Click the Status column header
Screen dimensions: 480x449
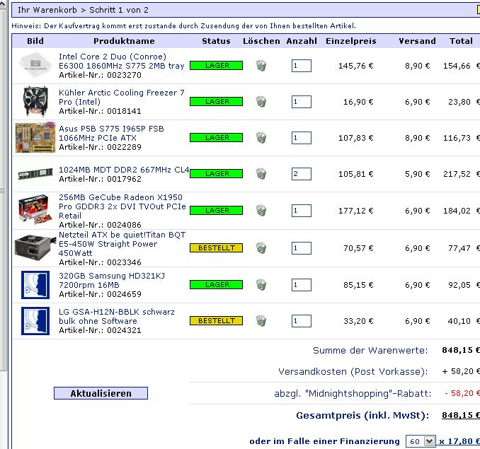click(x=216, y=41)
